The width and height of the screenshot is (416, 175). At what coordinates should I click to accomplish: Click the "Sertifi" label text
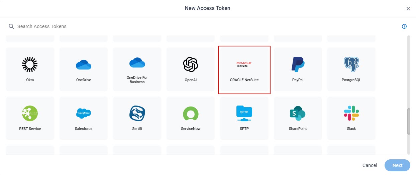(x=137, y=129)
